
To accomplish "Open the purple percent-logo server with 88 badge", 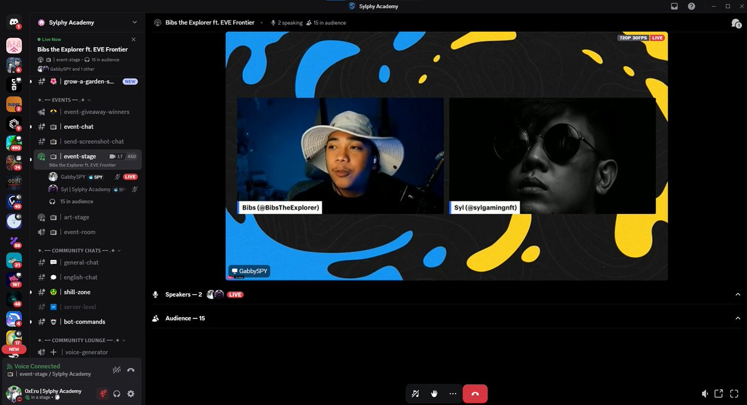I will (x=14, y=241).
